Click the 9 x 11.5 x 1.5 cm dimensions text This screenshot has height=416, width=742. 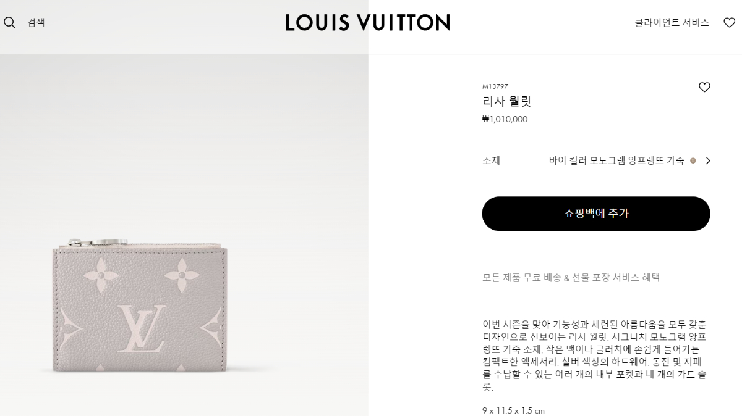513,410
